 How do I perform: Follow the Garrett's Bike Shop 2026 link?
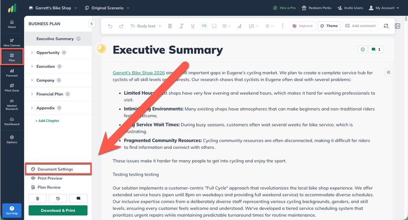[x=139, y=72]
